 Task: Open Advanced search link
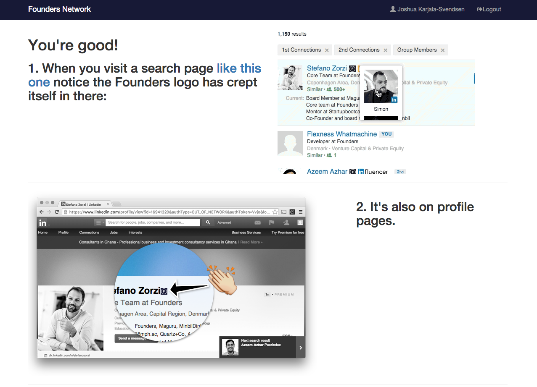click(x=224, y=222)
